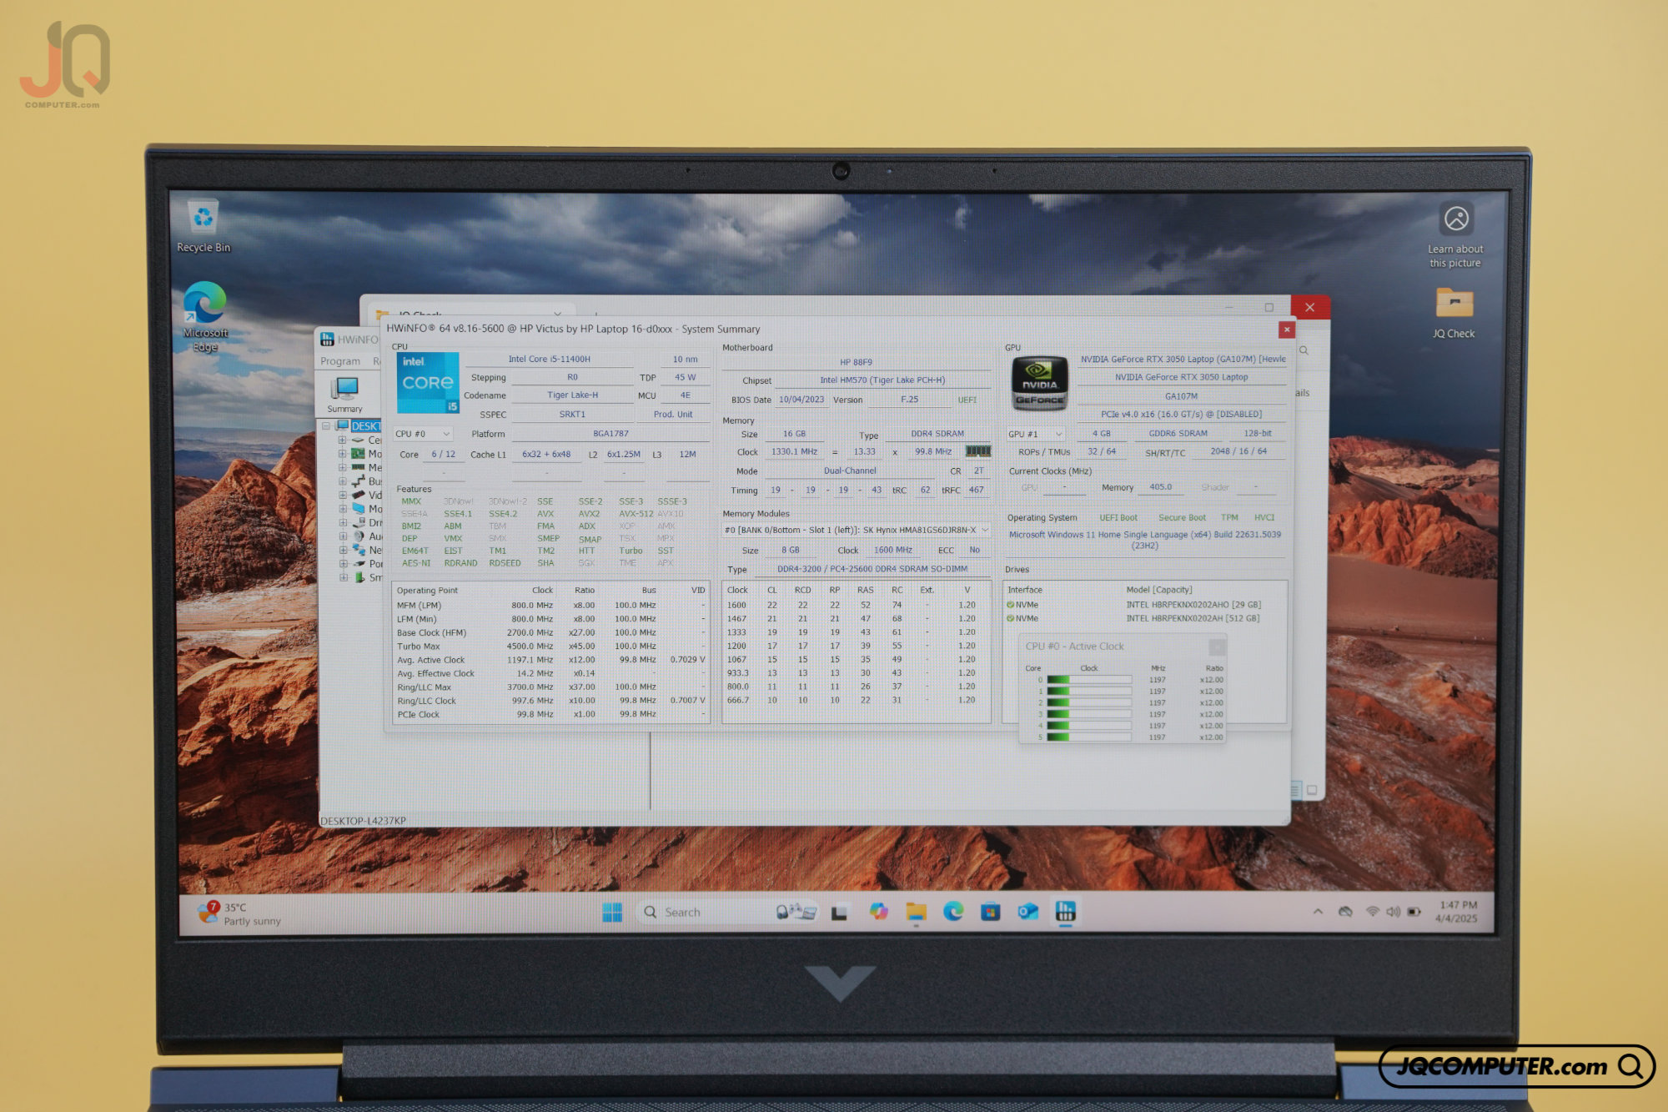The image size is (1668, 1112).
Task: Select the DESKTOP tree item
Action: pyautogui.click(x=365, y=426)
